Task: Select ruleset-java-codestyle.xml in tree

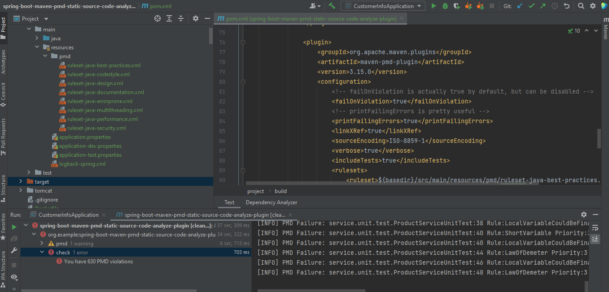Action: [98, 74]
